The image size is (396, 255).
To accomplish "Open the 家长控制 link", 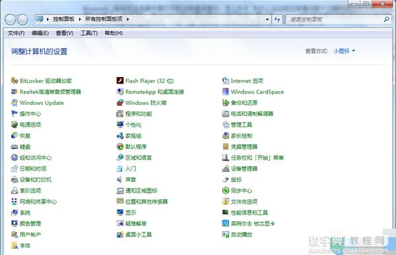I will pos(242,136).
